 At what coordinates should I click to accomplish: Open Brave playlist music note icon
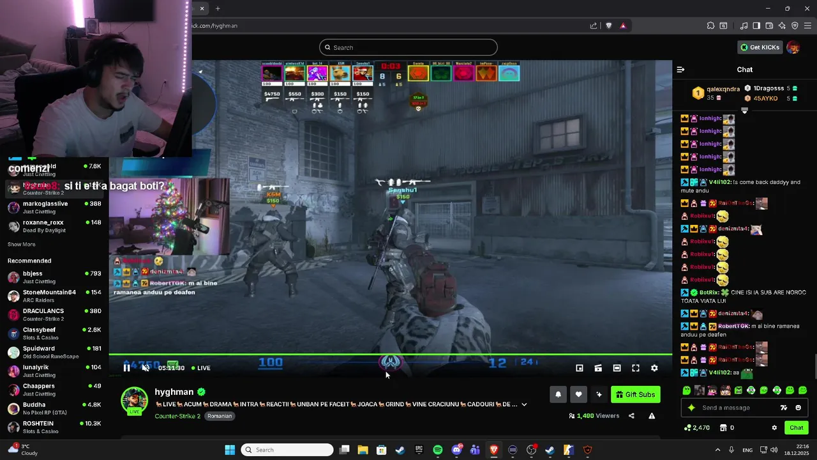click(744, 26)
